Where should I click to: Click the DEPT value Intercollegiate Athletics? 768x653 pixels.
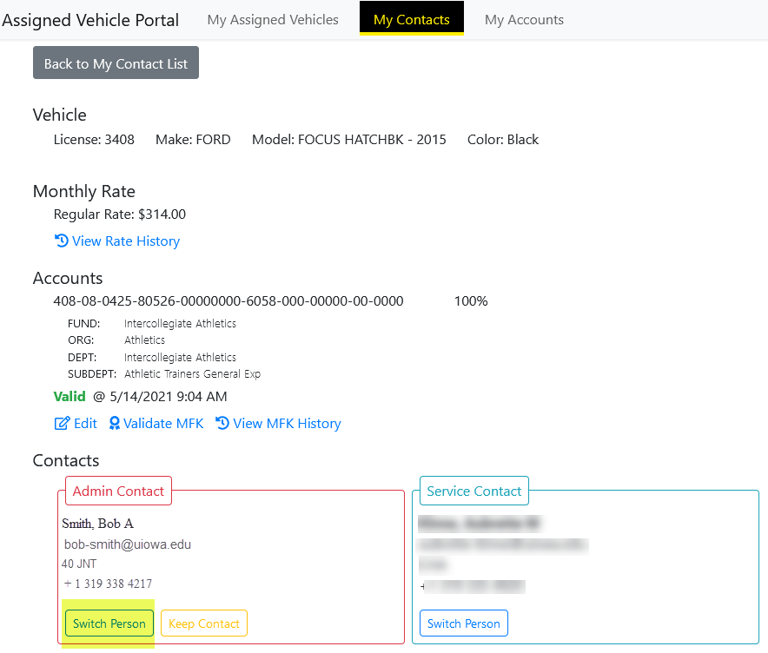pos(180,358)
